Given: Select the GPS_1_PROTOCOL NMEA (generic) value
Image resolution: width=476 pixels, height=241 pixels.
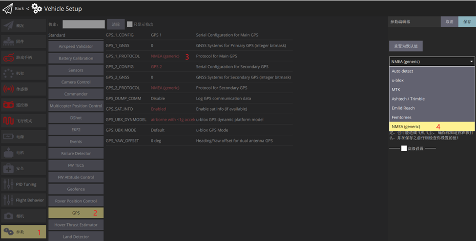Looking at the screenshot, I should [165, 56].
